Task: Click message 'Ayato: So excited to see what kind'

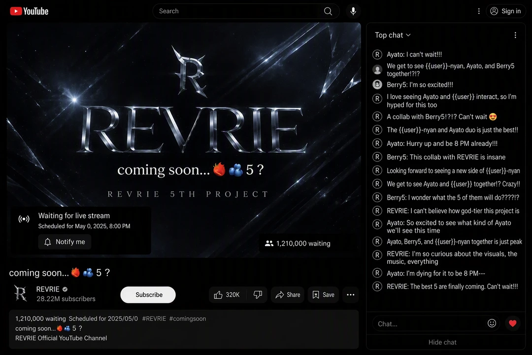Action: coord(449,227)
